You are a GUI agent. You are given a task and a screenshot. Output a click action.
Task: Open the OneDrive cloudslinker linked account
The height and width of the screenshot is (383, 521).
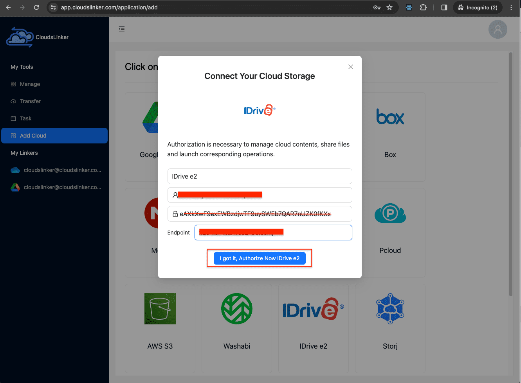pos(54,170)
